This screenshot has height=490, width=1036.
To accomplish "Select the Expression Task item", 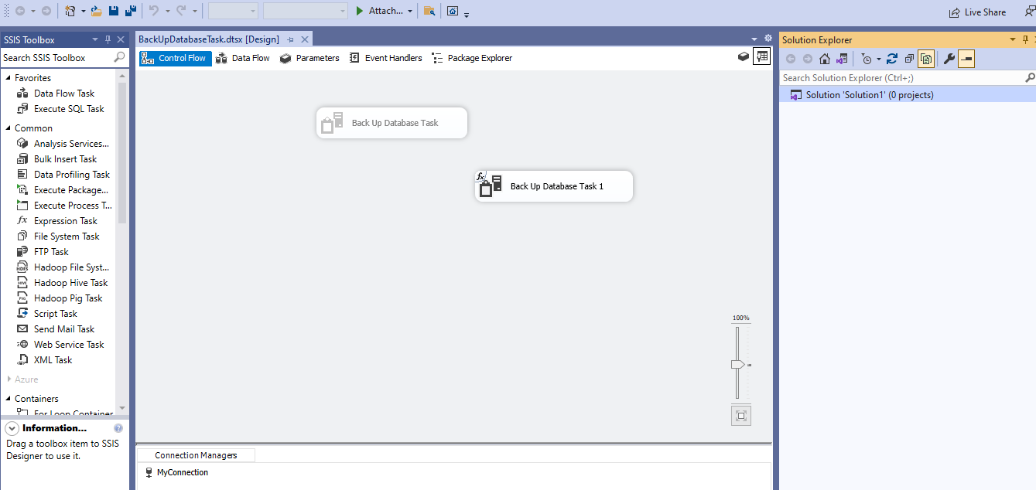I will 66,221.
